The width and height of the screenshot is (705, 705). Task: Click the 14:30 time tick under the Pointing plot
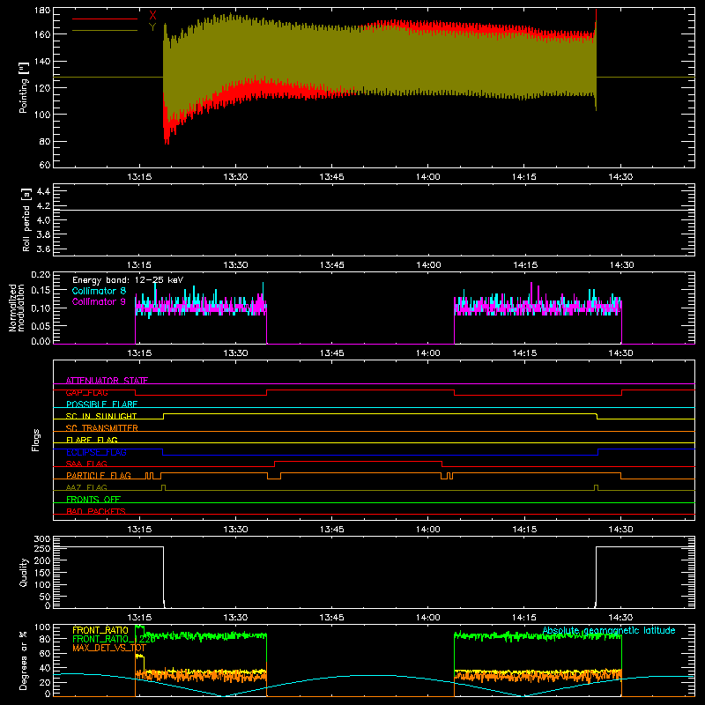620,177
